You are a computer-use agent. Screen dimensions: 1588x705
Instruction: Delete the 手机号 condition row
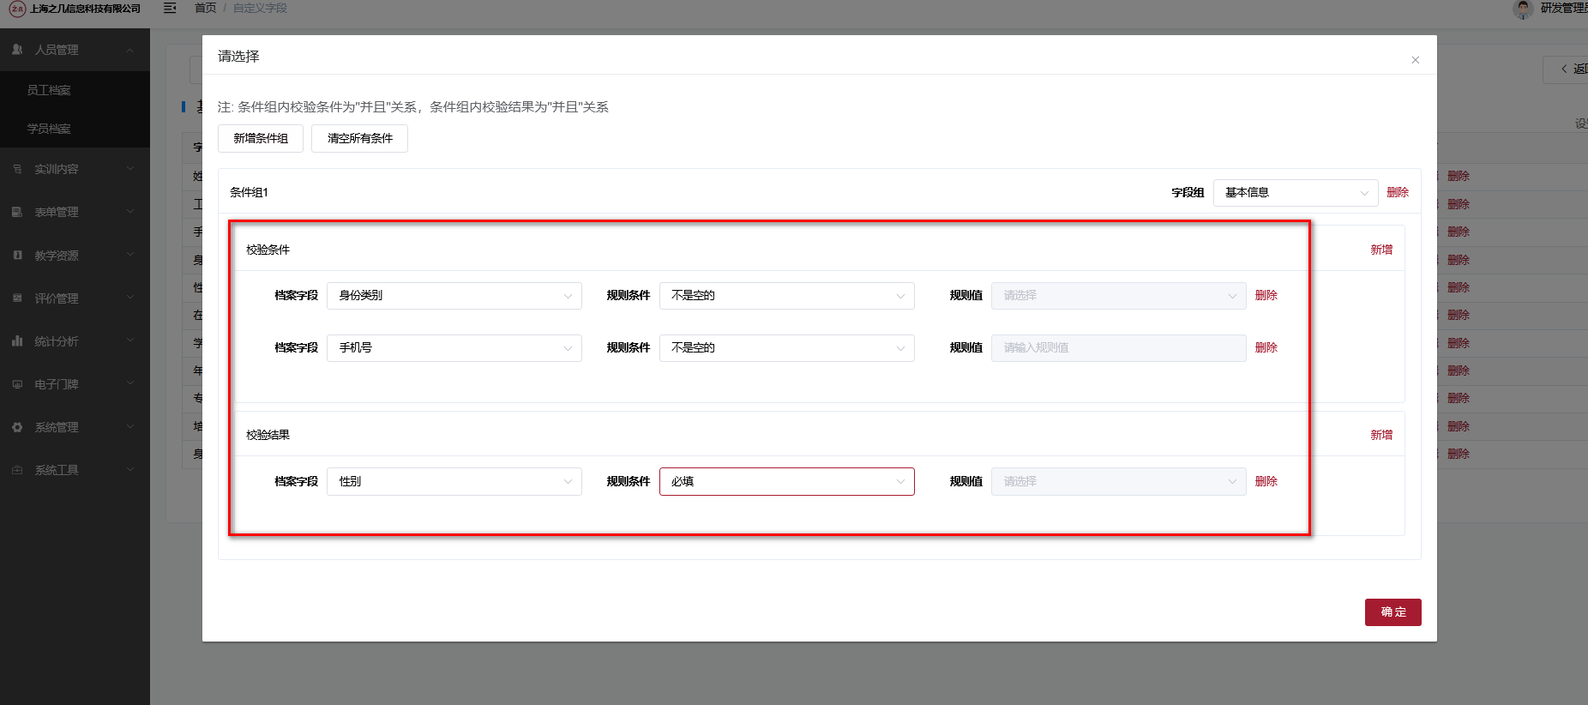click(x=1266, y=347)
